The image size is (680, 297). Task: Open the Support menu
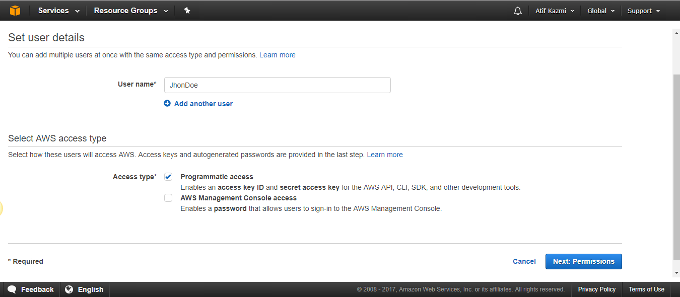pyautogui.click(x=644, y=11)
